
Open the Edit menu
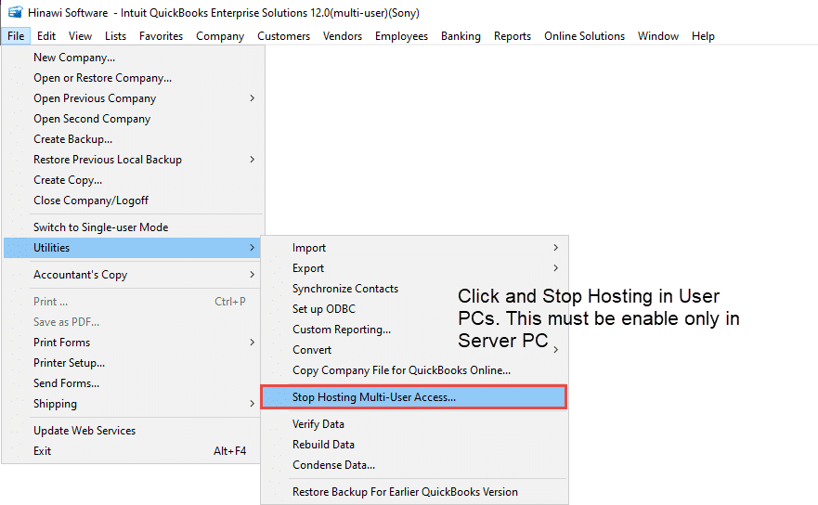[46, 36]
